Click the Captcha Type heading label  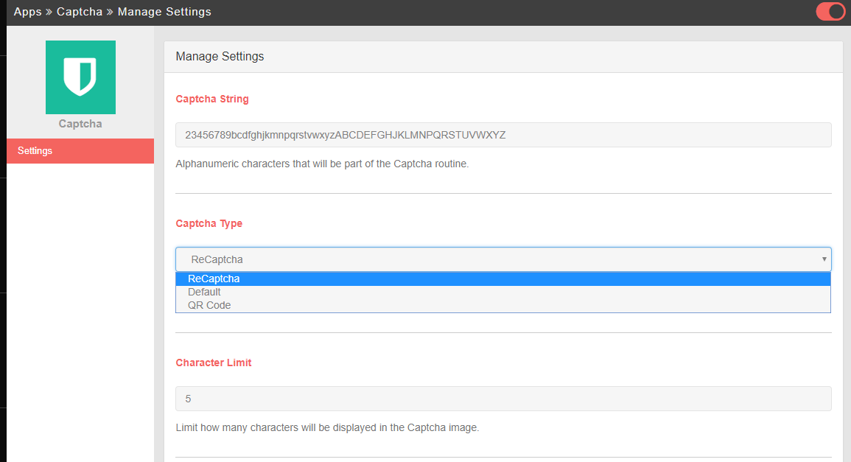[x=209, y=223]
